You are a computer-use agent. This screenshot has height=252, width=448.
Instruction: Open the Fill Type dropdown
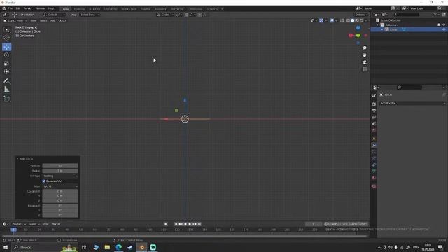click(60, 176)
